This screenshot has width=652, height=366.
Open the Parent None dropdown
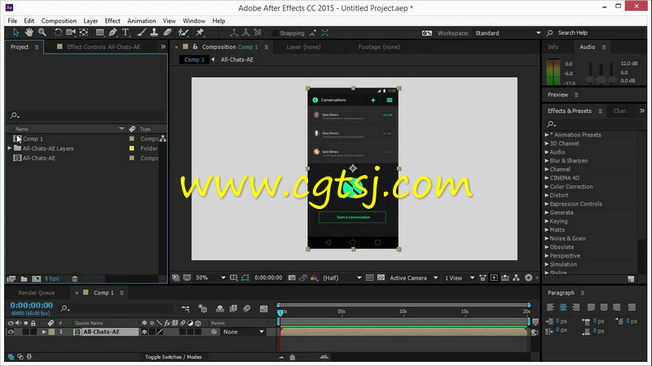tap(243, 332)
